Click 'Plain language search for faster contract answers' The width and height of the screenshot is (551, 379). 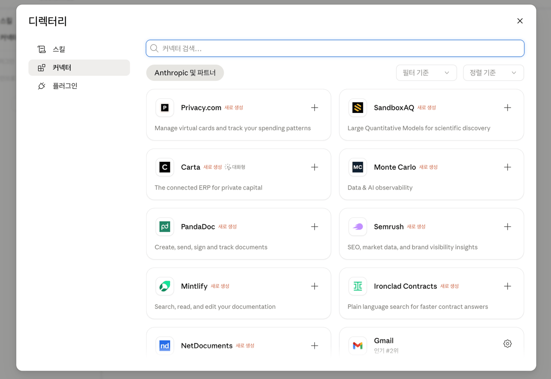pos(418,306)
